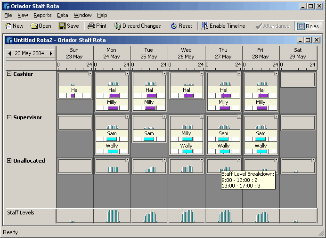The height and width of the screenshot is (238, 326).
Task: Select Wally's cyan shift bar on Friday
Action: pos(262,151)
